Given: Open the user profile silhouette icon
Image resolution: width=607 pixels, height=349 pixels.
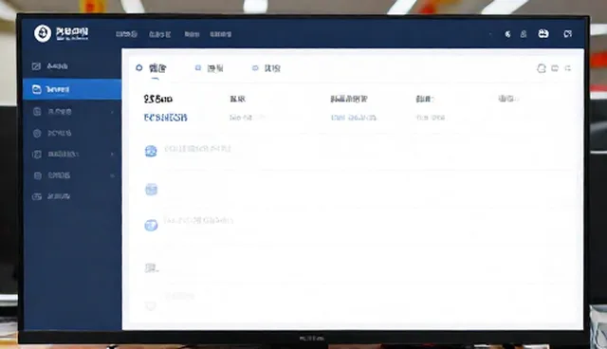Looking at the screenshot, I should tap(524, 34).
